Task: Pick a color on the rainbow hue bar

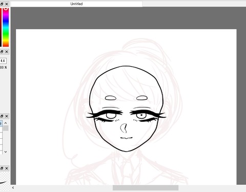Action: click(x=6, y=27)
